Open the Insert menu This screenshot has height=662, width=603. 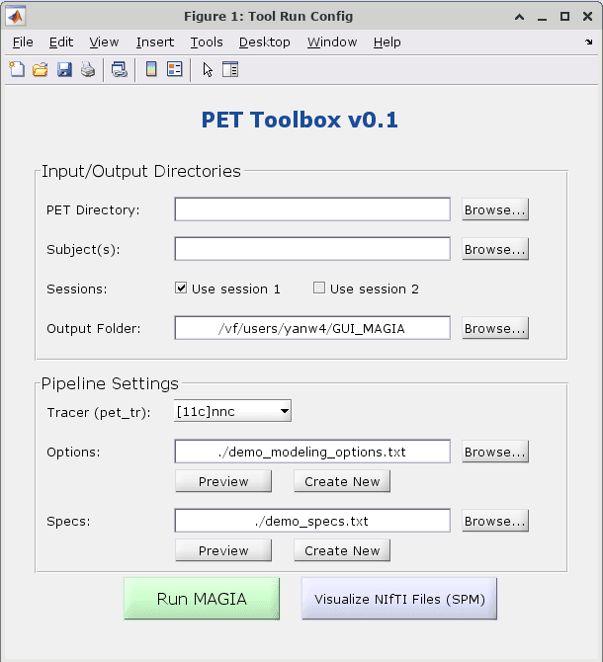154,41
